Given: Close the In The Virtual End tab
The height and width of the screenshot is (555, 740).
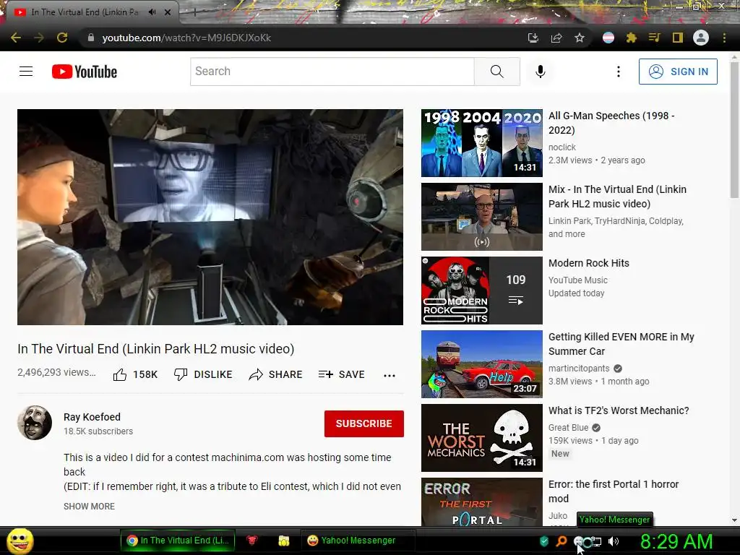Looking at the screenshot, I should tap(168, 12).
